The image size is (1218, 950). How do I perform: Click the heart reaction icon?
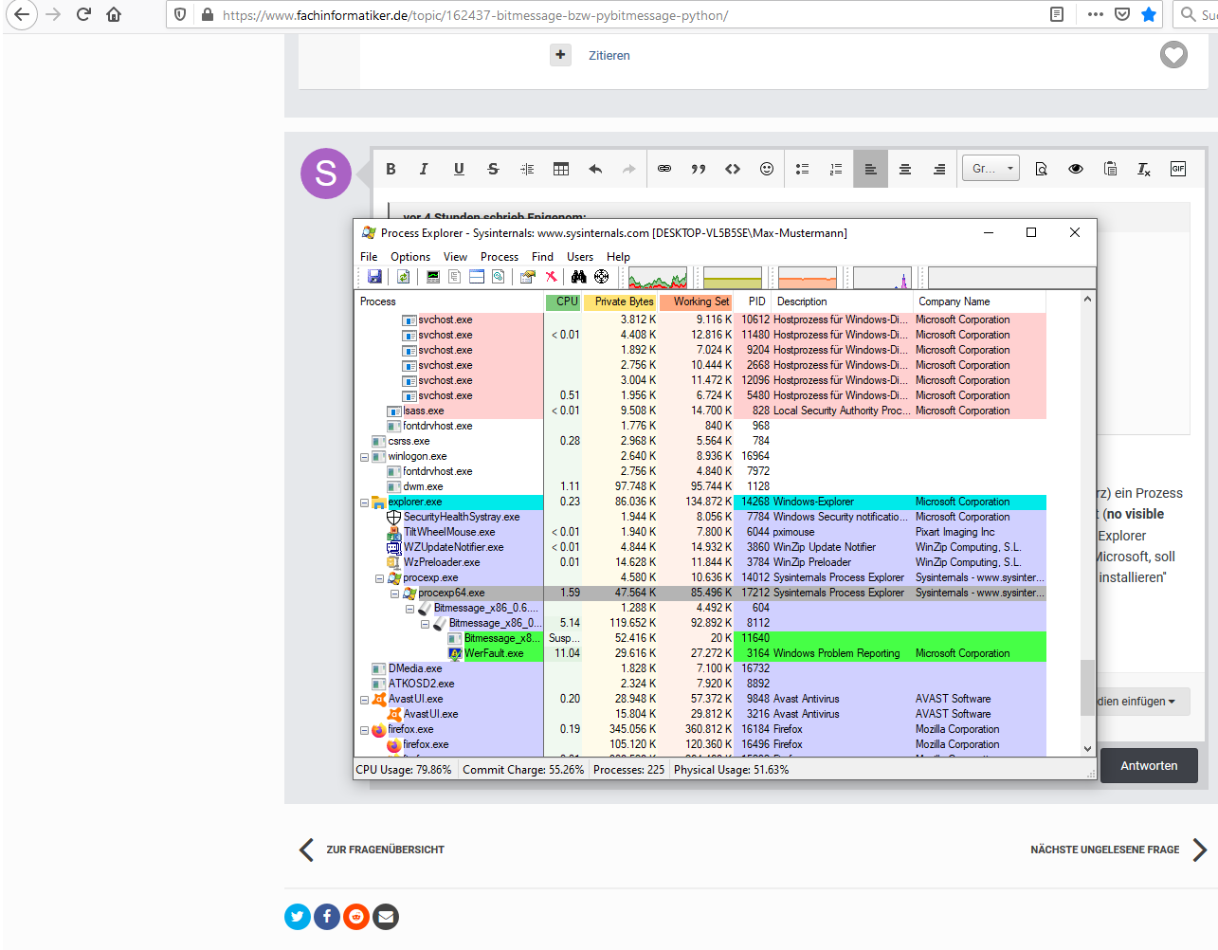click(x=1173, y=55)
